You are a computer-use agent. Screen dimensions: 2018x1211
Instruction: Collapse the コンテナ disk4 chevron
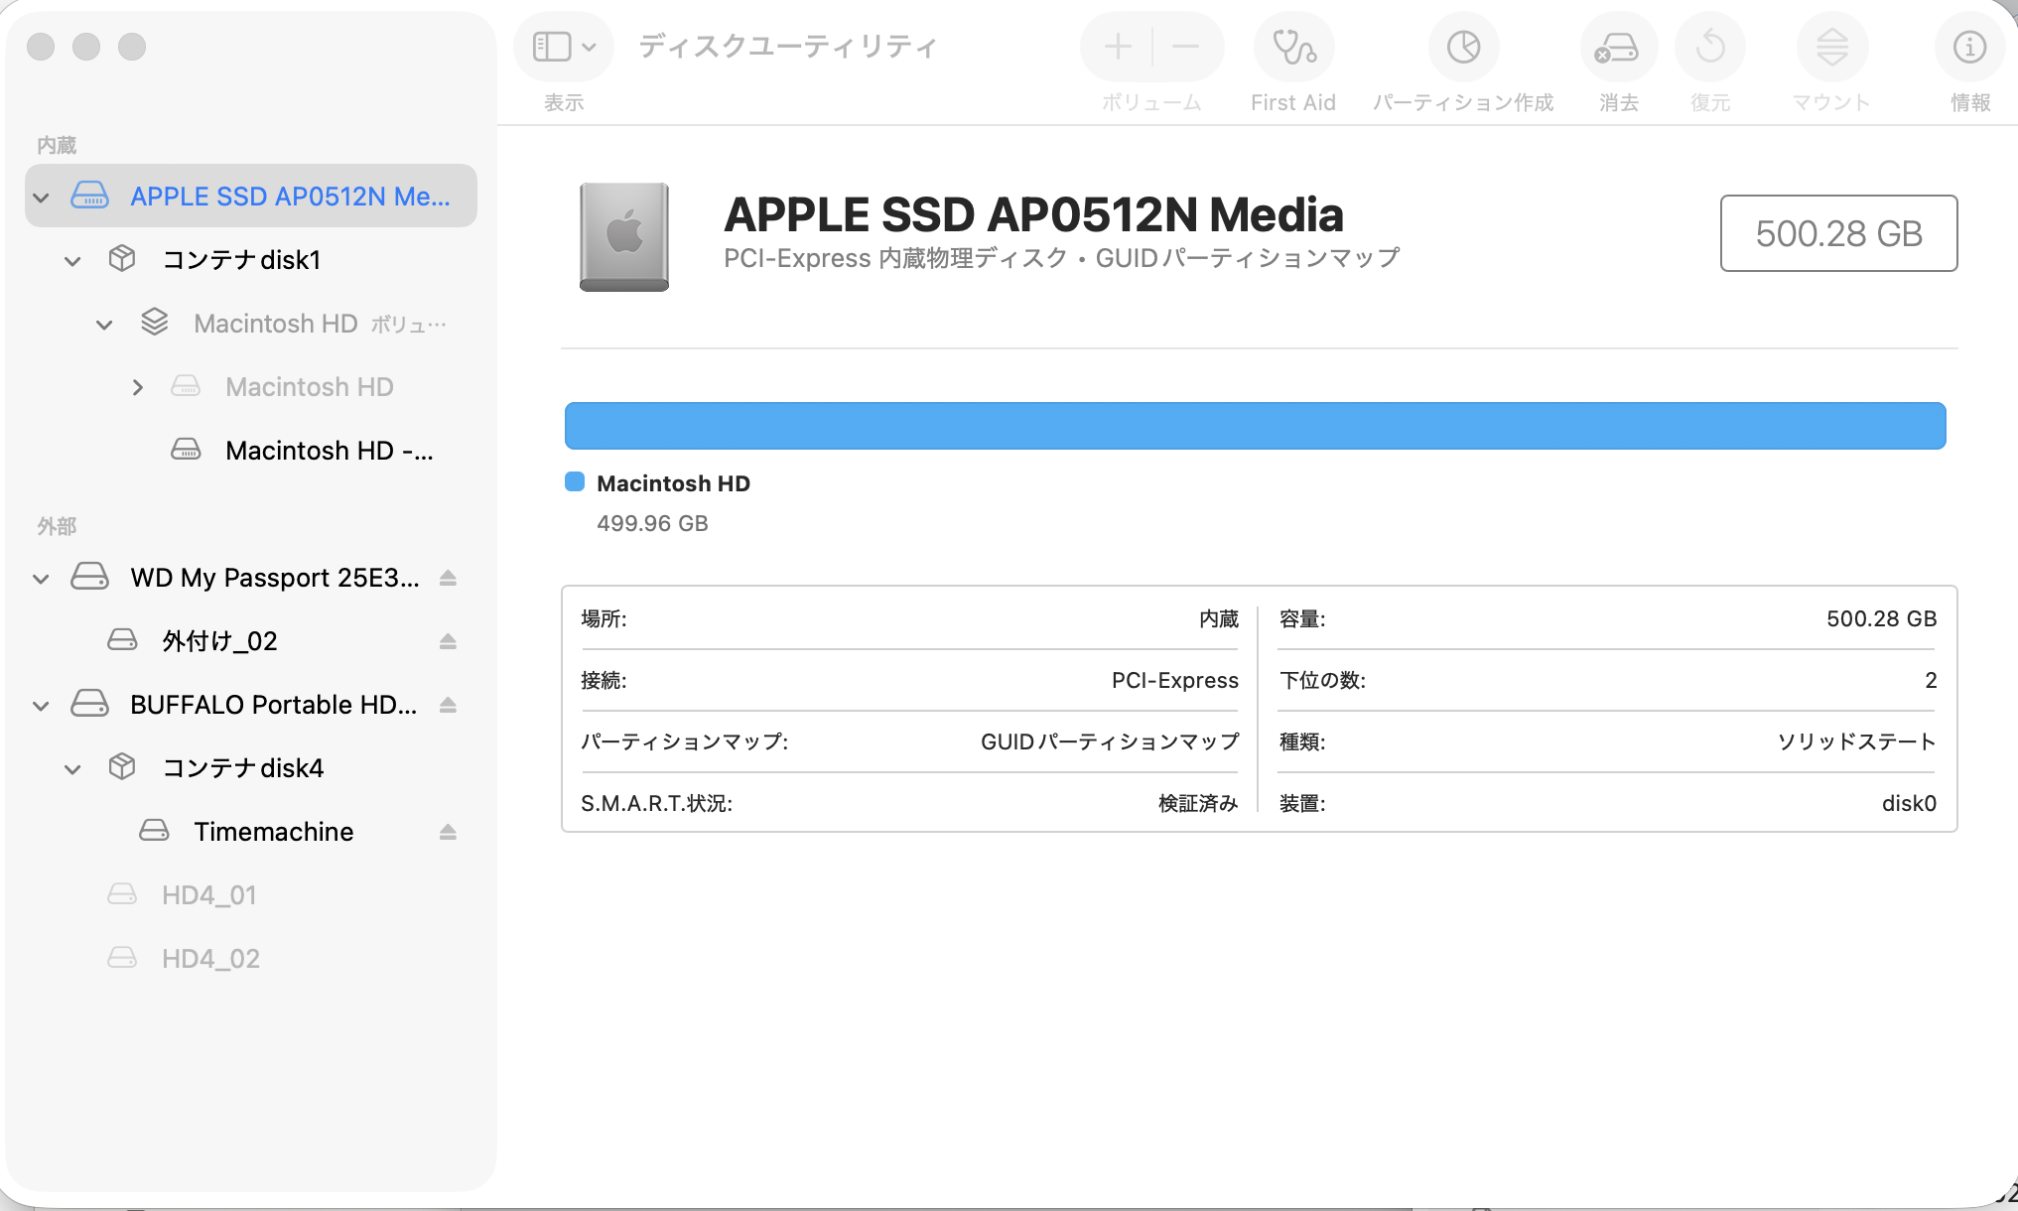[72, 768]
